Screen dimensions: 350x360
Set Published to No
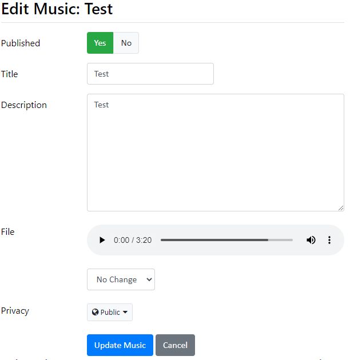[126, 43]
